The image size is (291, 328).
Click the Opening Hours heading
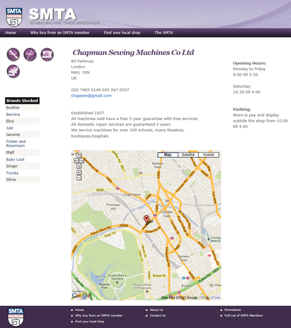[250, 63]
